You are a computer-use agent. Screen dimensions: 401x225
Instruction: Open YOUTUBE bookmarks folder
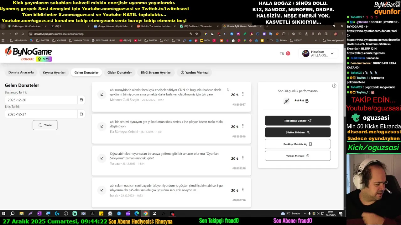tap(59, 40)
